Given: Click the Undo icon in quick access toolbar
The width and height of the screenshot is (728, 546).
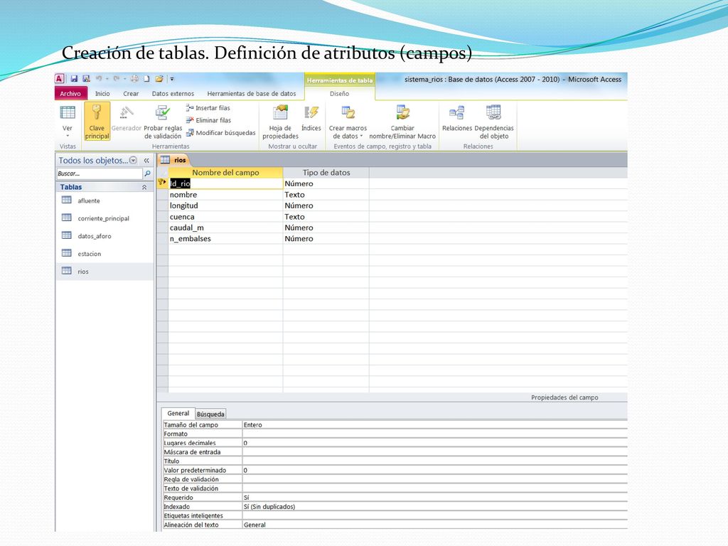Looking at the screenshot, I should pyautogui.click(x=99, y=79).
